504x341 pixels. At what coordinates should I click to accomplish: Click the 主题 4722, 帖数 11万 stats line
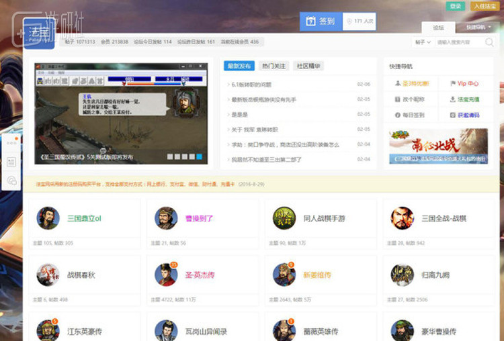click(173, 299)
